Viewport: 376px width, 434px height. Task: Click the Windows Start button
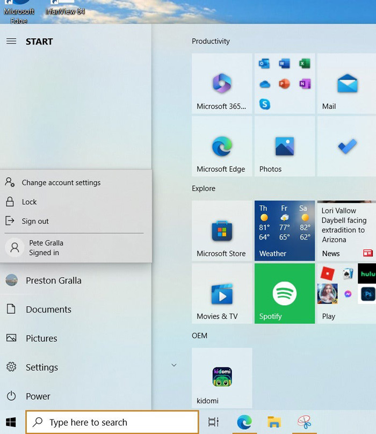(11, 422)
